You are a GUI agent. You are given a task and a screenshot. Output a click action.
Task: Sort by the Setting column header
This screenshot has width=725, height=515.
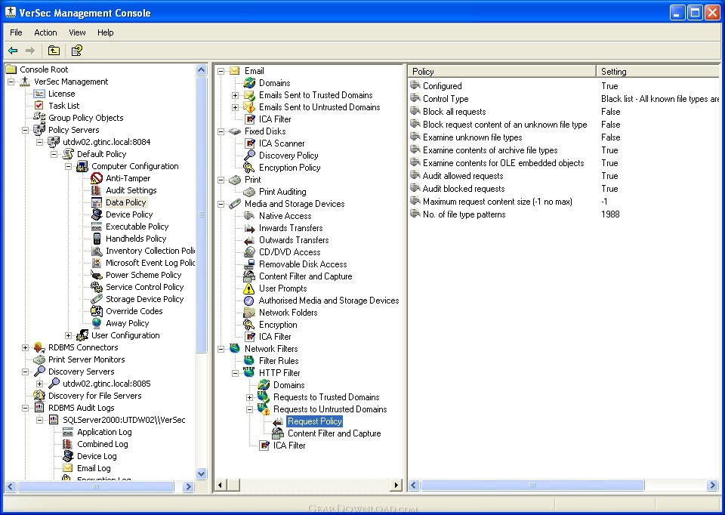658,71
